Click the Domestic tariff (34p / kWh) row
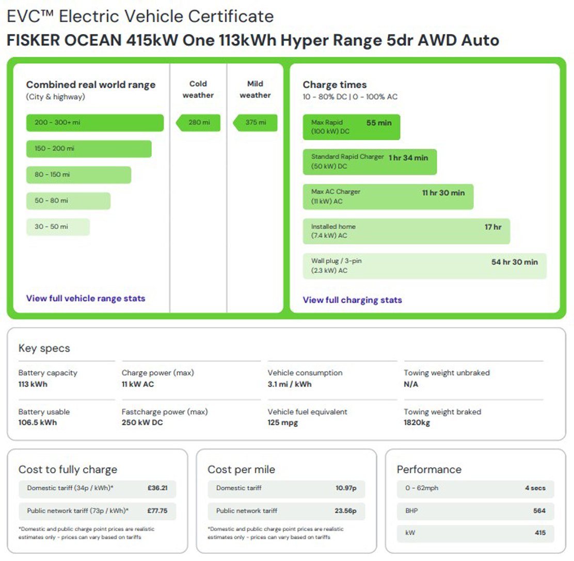Viewport: 574px width, 561px height. coord(98,489)
